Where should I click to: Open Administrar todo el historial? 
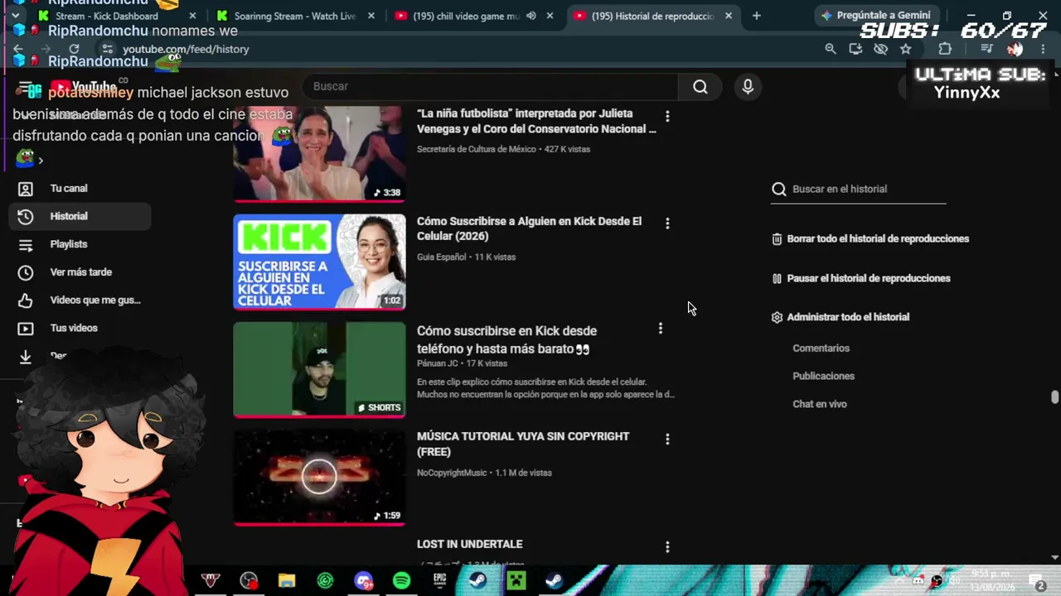point(848,318)
